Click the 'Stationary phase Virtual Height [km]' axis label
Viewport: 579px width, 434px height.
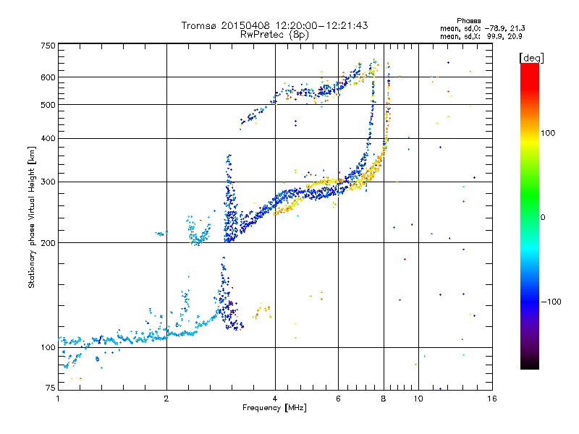(x=32, y=217)
